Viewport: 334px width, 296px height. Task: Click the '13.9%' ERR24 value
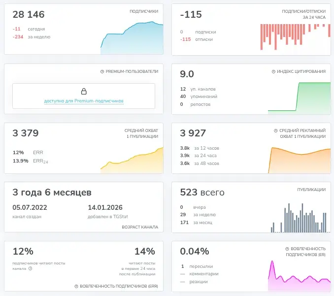coord(21,161)
